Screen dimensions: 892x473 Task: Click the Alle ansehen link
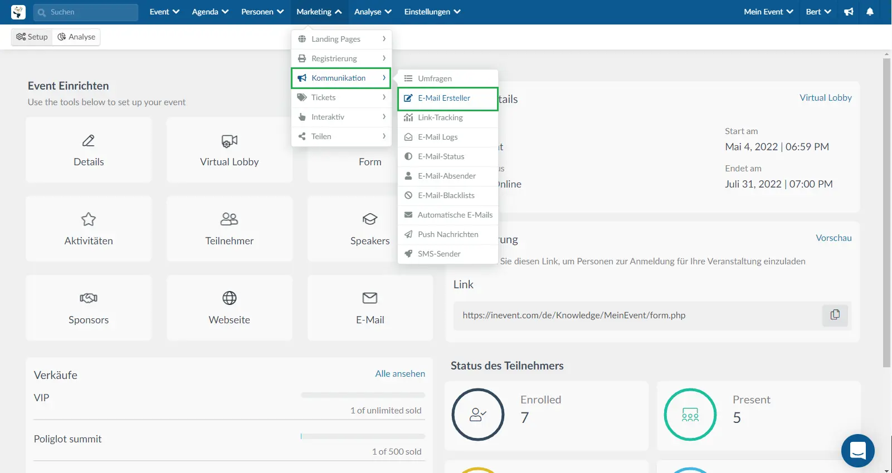[400, 373]
